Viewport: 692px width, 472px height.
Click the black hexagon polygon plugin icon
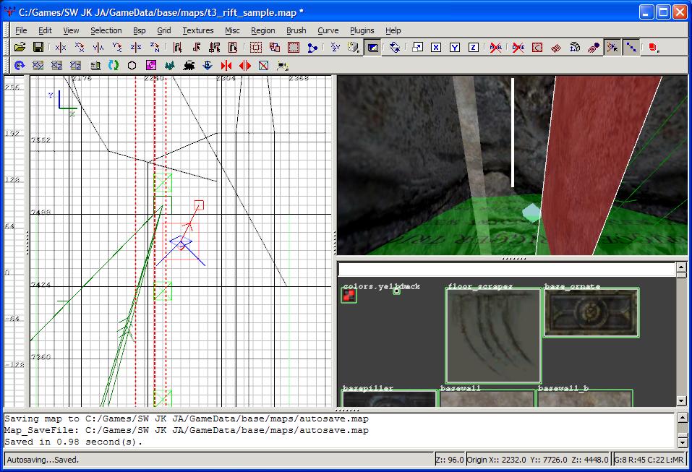(132, 65)
